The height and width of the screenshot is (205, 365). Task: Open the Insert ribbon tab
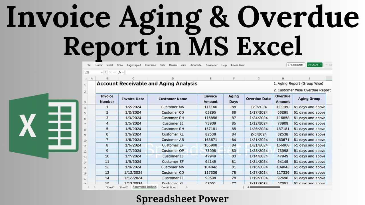[109, 65]
